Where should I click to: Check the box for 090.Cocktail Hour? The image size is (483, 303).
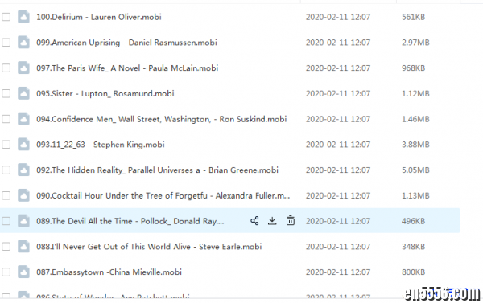(x=6, y=195)
